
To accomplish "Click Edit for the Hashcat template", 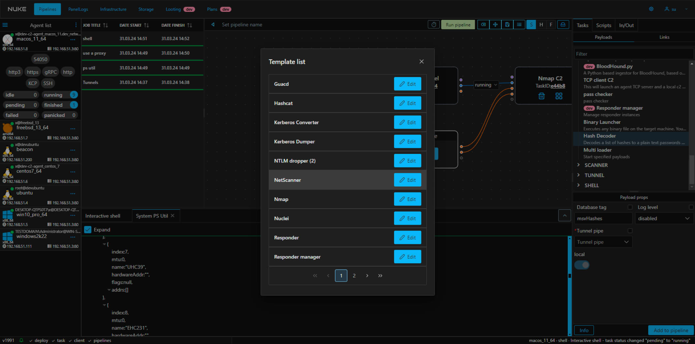I will point(408,103).
